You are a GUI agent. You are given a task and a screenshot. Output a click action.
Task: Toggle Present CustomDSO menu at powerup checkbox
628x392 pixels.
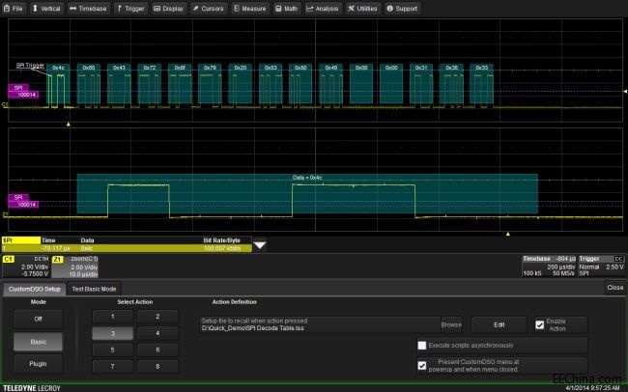[422, 365]
